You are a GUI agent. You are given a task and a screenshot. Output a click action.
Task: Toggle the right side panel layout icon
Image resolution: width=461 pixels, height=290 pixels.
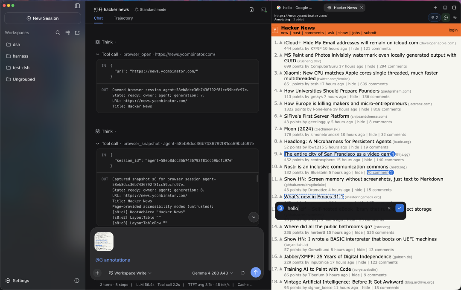pos(454,8)
